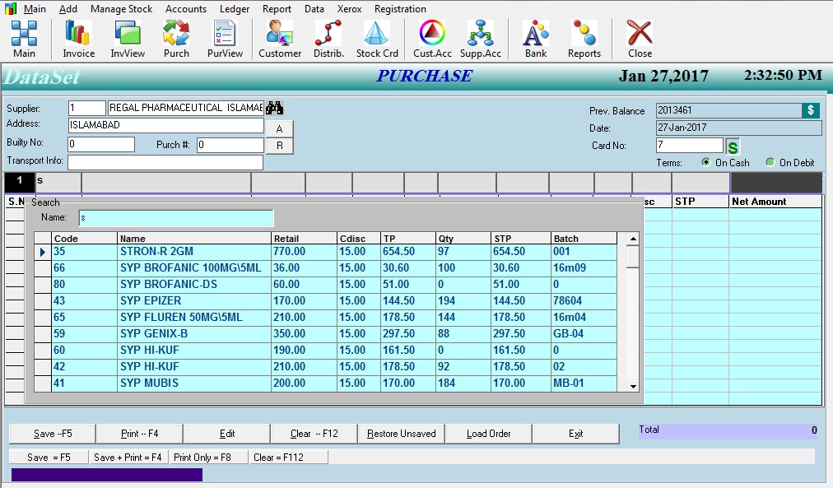Open the Xerox menu
Screen dimensions: 833x488
pos(349,9)
